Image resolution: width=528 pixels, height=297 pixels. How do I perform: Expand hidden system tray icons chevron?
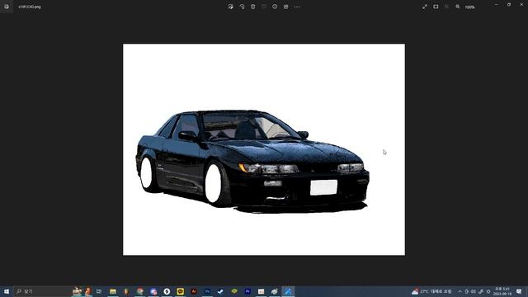click(460, 291)
